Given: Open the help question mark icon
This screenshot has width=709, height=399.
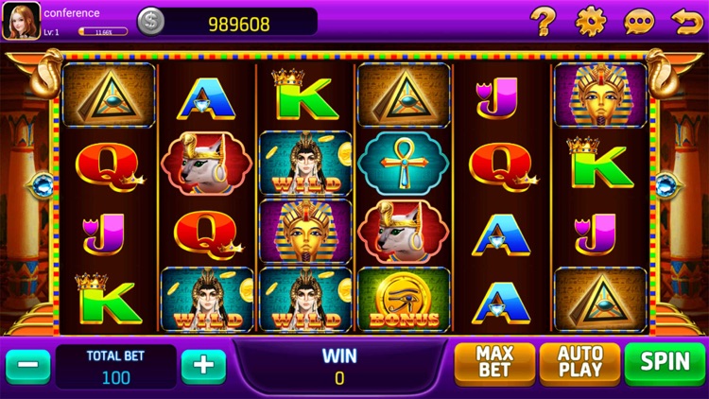Looking at the screenshot, I should click(x=543, y=21).
